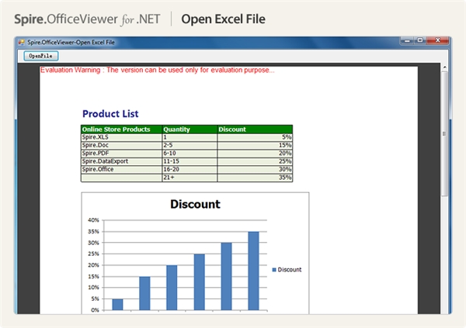Click the 20% chart bar

coord(172,288)
